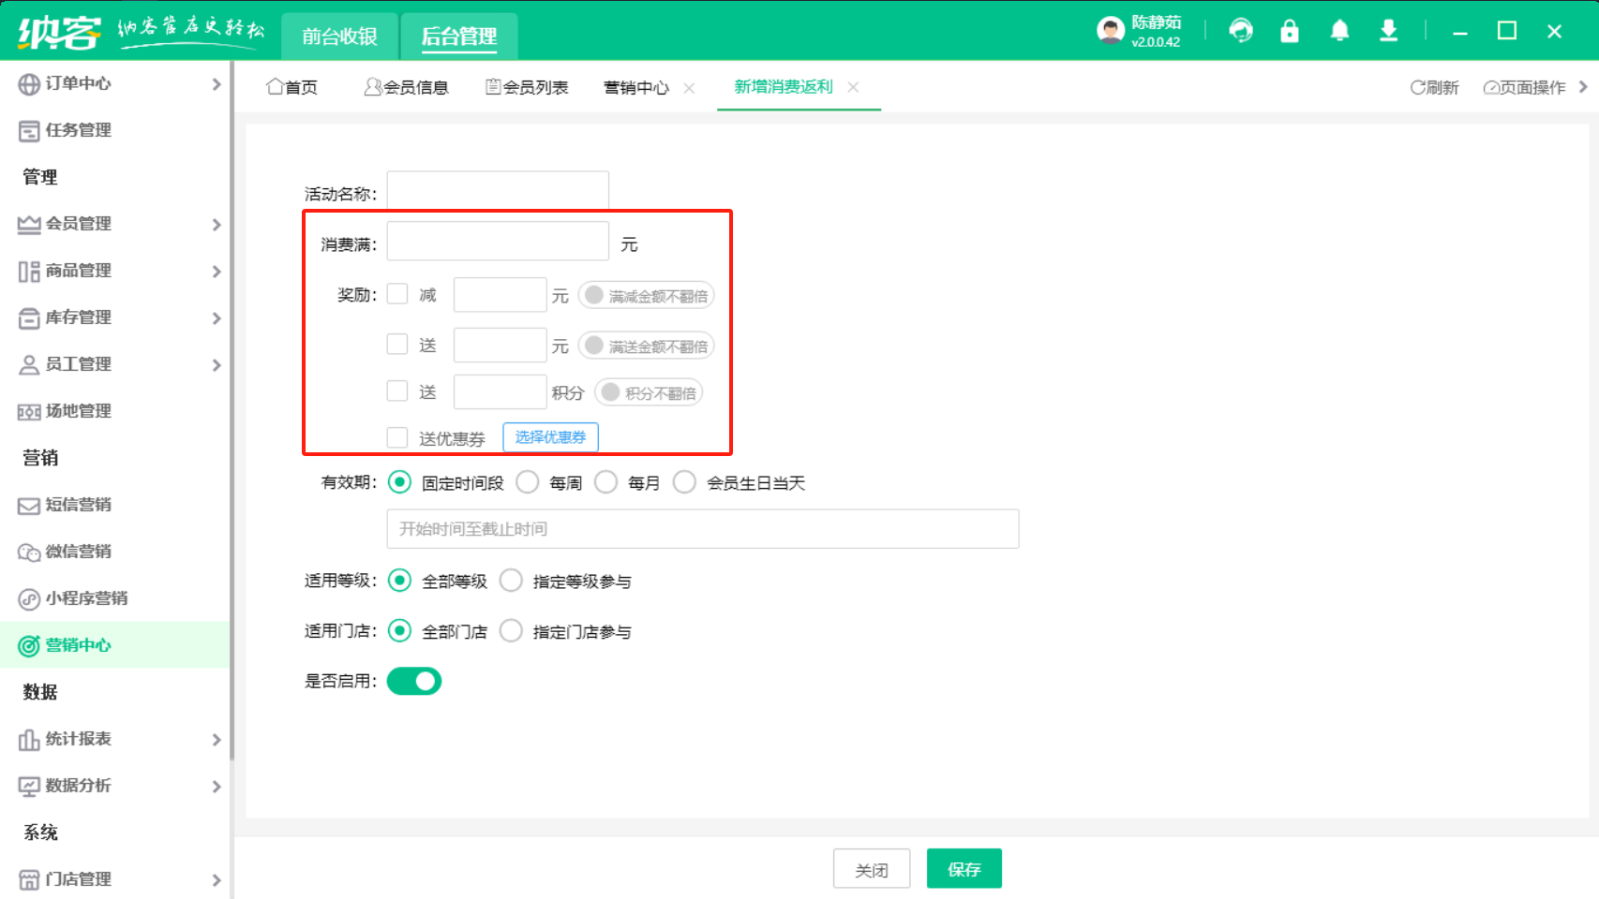The height and width of the screenshot is (899, 1599).
Task: Click the 活动名称 input field
Action: (498, 191)
